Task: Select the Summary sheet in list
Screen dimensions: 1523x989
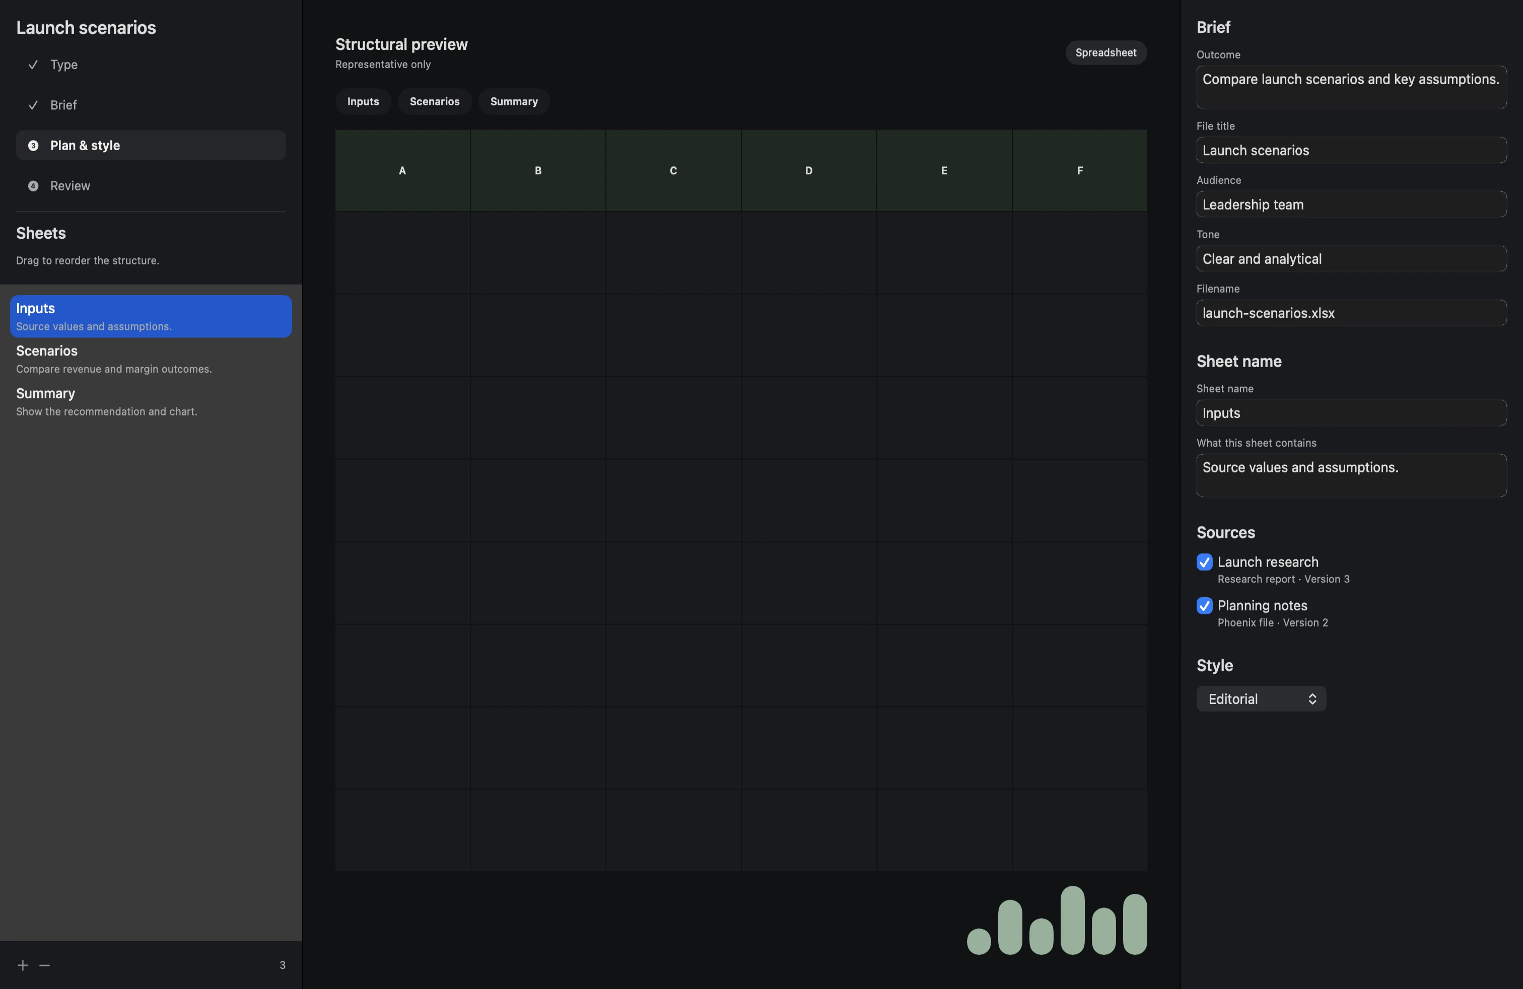Action: (151, 401)
